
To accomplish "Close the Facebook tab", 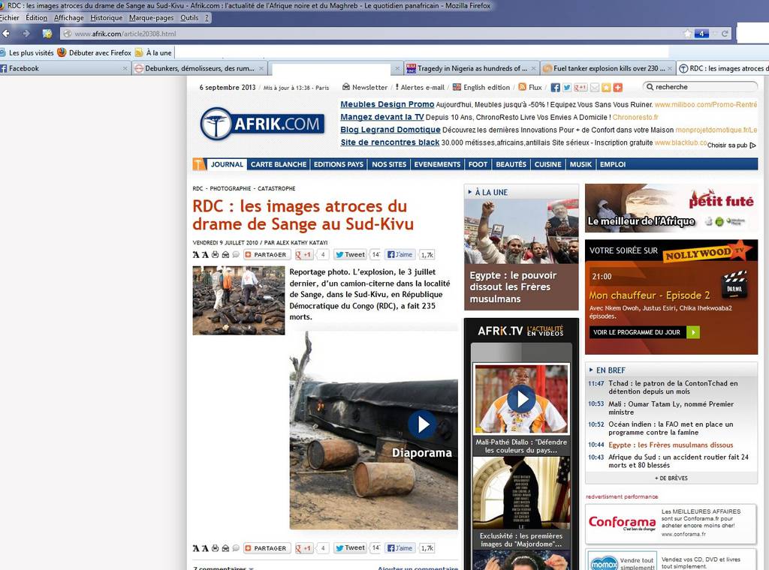I will click(x=125, y=68).
